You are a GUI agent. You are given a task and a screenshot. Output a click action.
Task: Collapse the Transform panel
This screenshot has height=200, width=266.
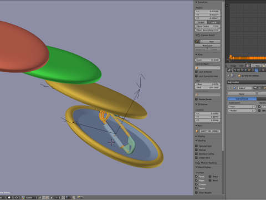pyautogui.click(x=196, y=2)
